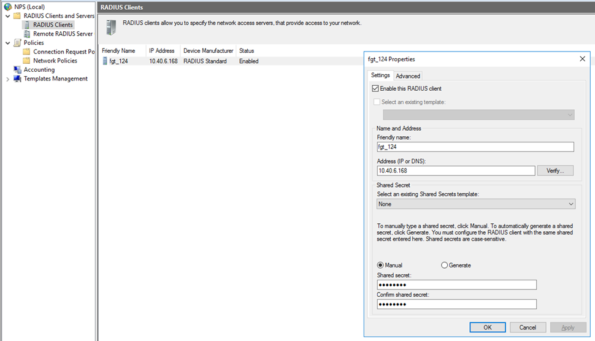Click the Friendly name text field
This screenshot has height=341, width=595.
click(475, 147)
